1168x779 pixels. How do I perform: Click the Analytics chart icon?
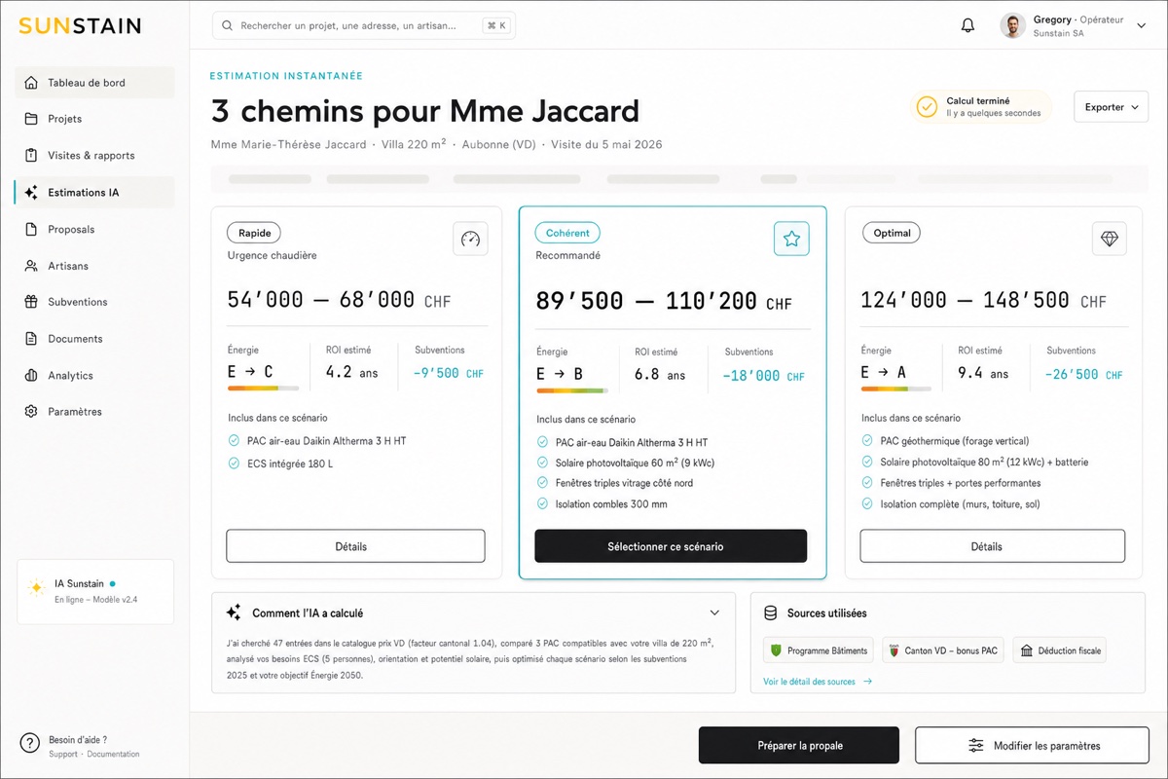(30, 375)
